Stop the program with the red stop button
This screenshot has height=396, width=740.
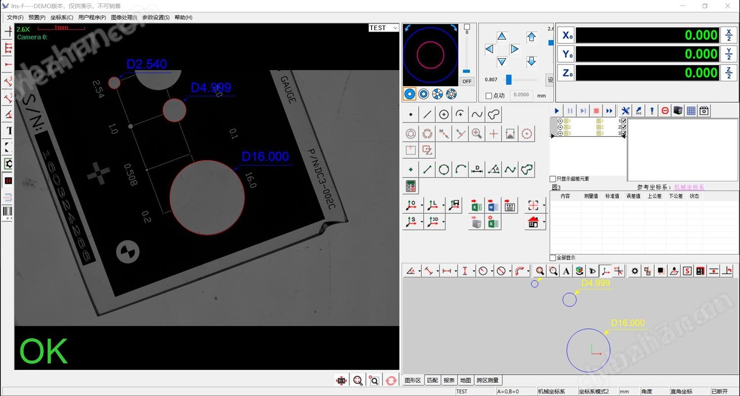[x=596, y=111]
